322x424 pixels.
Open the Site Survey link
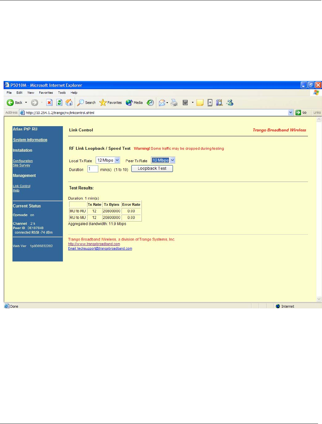coord(22,165)
